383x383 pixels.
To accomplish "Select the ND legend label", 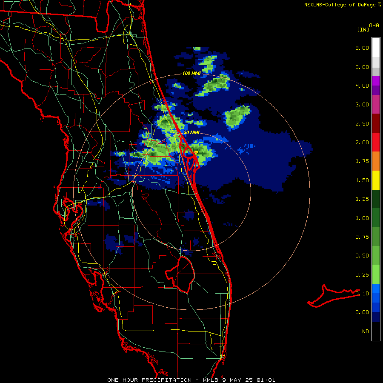I will (366, 332).
